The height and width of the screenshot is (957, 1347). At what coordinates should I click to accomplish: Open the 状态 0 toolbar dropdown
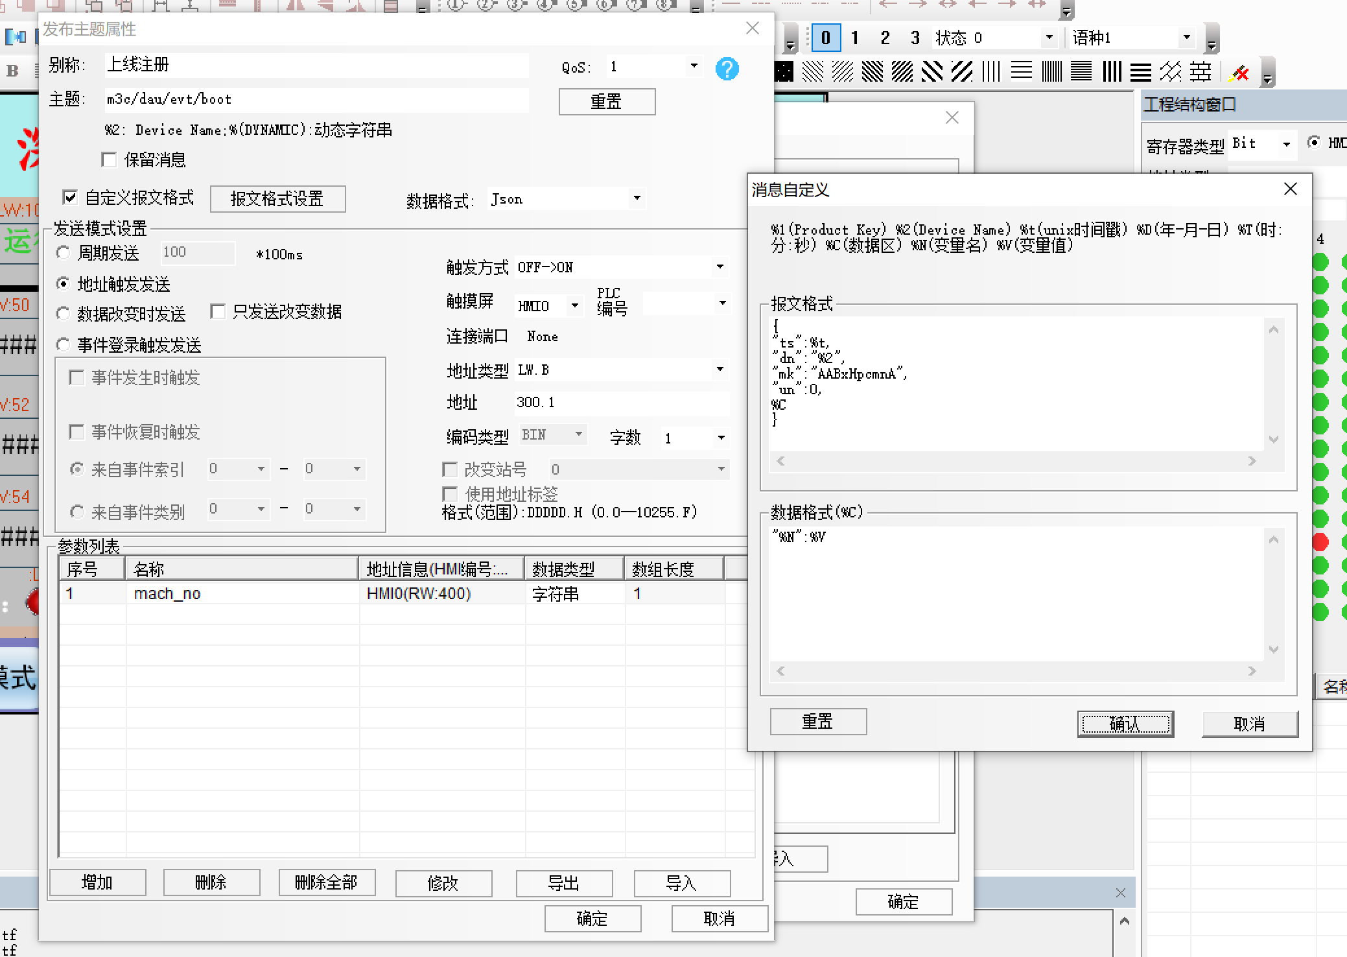point(1049,38)
